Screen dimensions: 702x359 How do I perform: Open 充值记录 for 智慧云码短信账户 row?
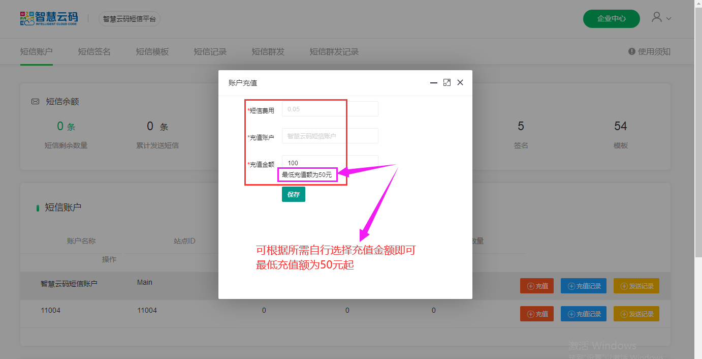click(x=585, y=286)
